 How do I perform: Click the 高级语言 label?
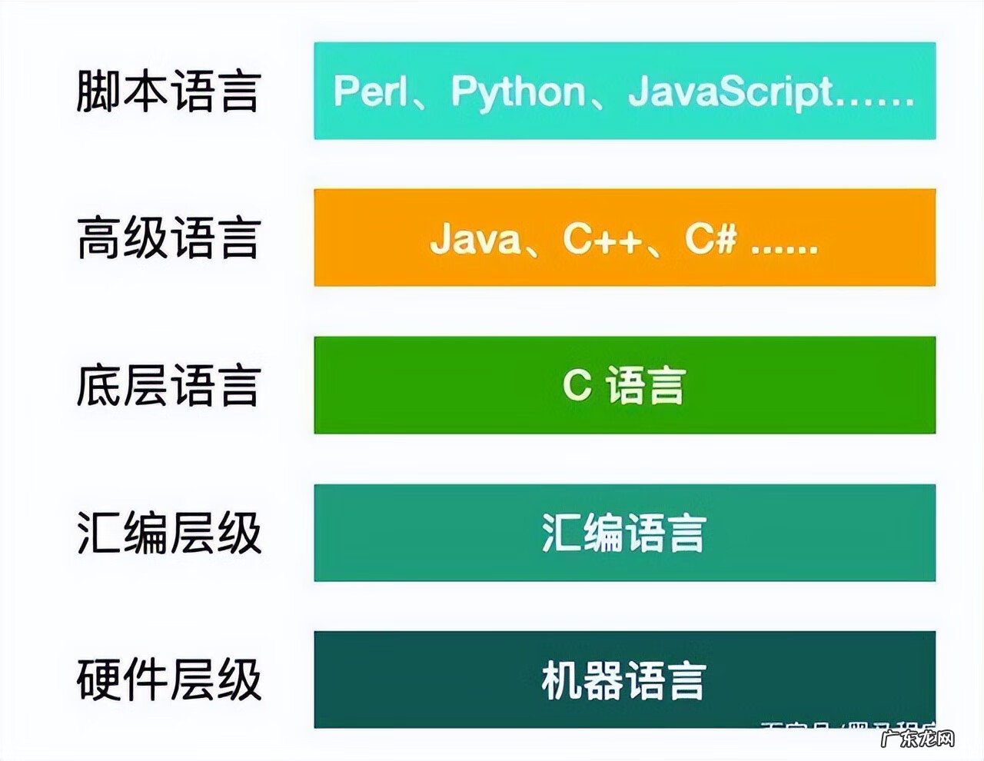coord(168,238)
